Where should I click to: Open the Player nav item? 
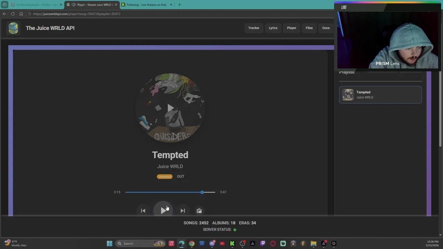click(x=291, y=28)
